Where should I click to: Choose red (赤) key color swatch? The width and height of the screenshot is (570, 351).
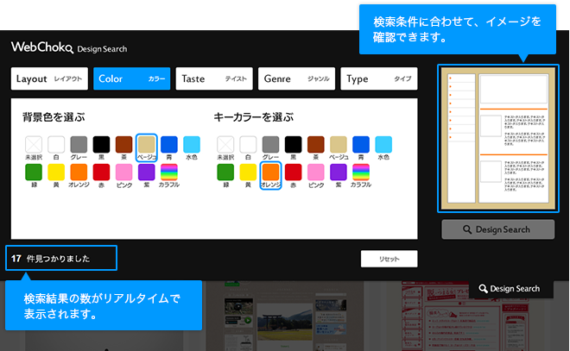(293, 172)
